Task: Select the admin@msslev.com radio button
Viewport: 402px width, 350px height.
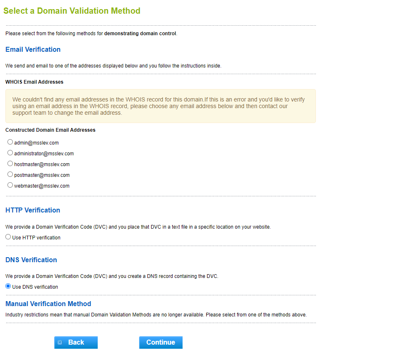Action: point(10,142)
